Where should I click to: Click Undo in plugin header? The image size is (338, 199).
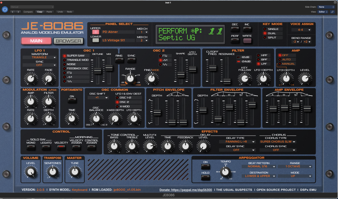(x=60, y=12)
